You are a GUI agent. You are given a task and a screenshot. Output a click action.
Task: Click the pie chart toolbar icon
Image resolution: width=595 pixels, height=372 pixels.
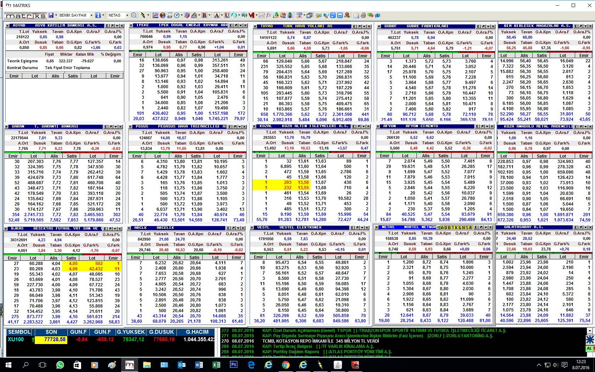162,15
